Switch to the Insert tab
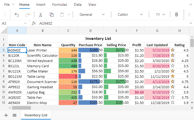The image size is (194, 120). pos(41,4)
